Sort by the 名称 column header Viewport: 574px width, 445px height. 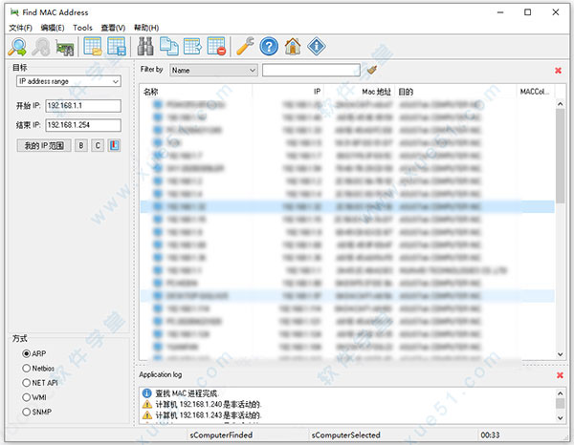pyautogui.click(x=196, y=92)
